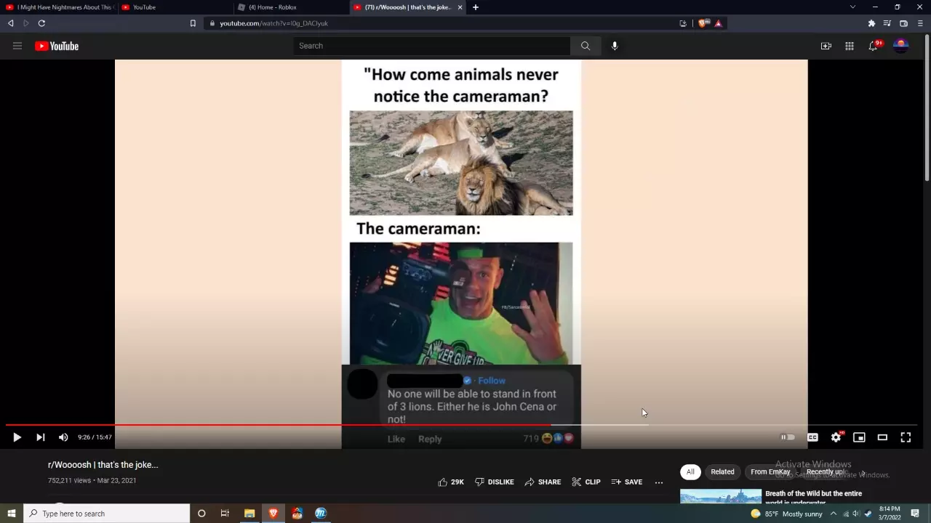
Task: Switch to theater mode
Action: click(x=882, y=437)
